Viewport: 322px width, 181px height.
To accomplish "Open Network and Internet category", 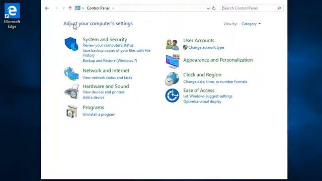I will [x=106, y=70].
